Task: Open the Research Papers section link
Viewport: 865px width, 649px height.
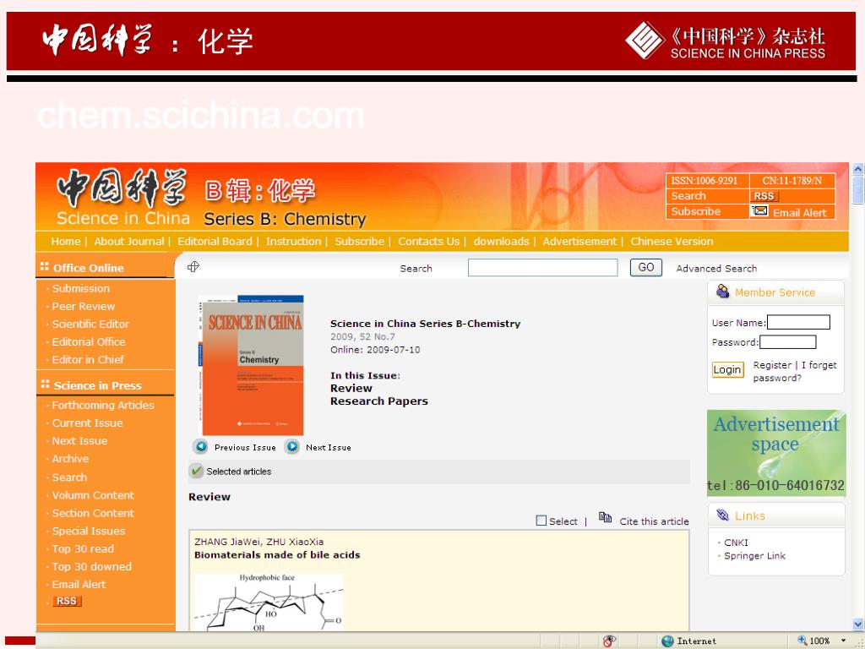Action: click(379, 401)
